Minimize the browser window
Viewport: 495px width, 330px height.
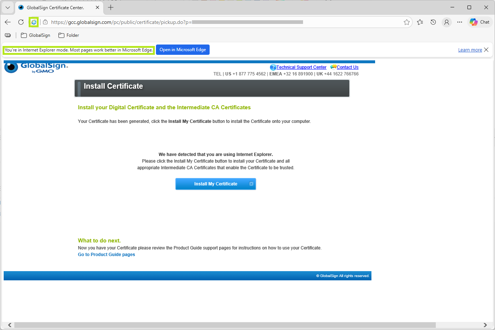[452, 7]
